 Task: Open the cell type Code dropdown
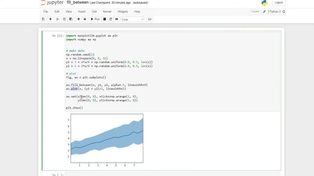pyautogui.click(x=132, y=20)
